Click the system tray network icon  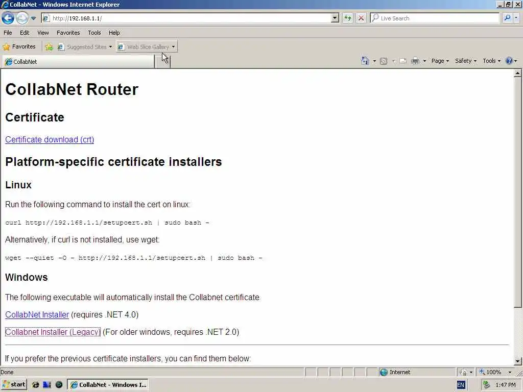point(487,385)
